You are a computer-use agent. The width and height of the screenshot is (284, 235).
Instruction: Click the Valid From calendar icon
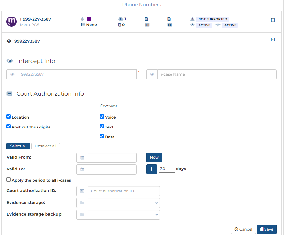[82, 158]
